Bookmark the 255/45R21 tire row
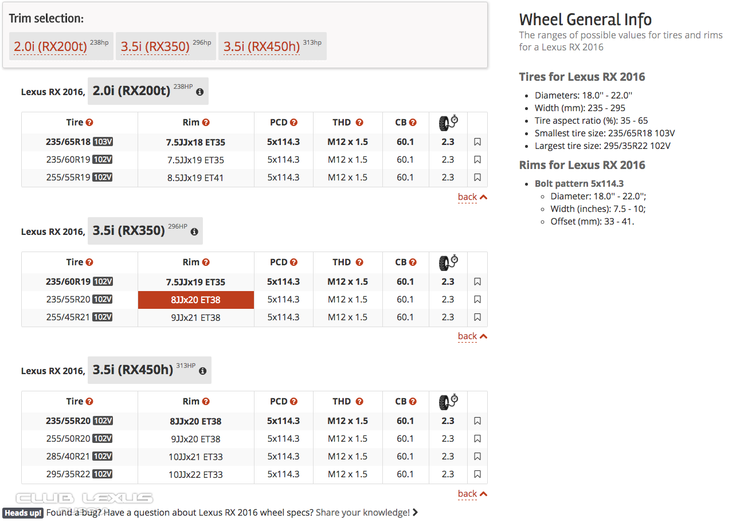 tap(477, 317)
